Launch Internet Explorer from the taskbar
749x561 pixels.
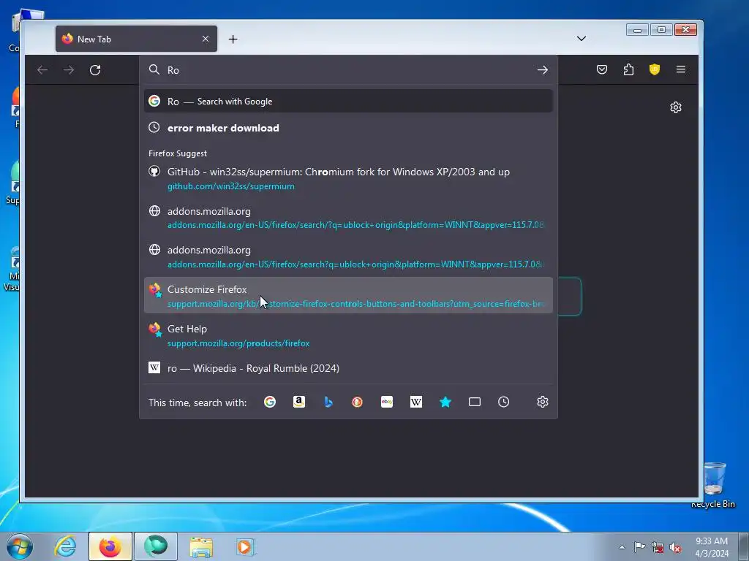(65, 546)
